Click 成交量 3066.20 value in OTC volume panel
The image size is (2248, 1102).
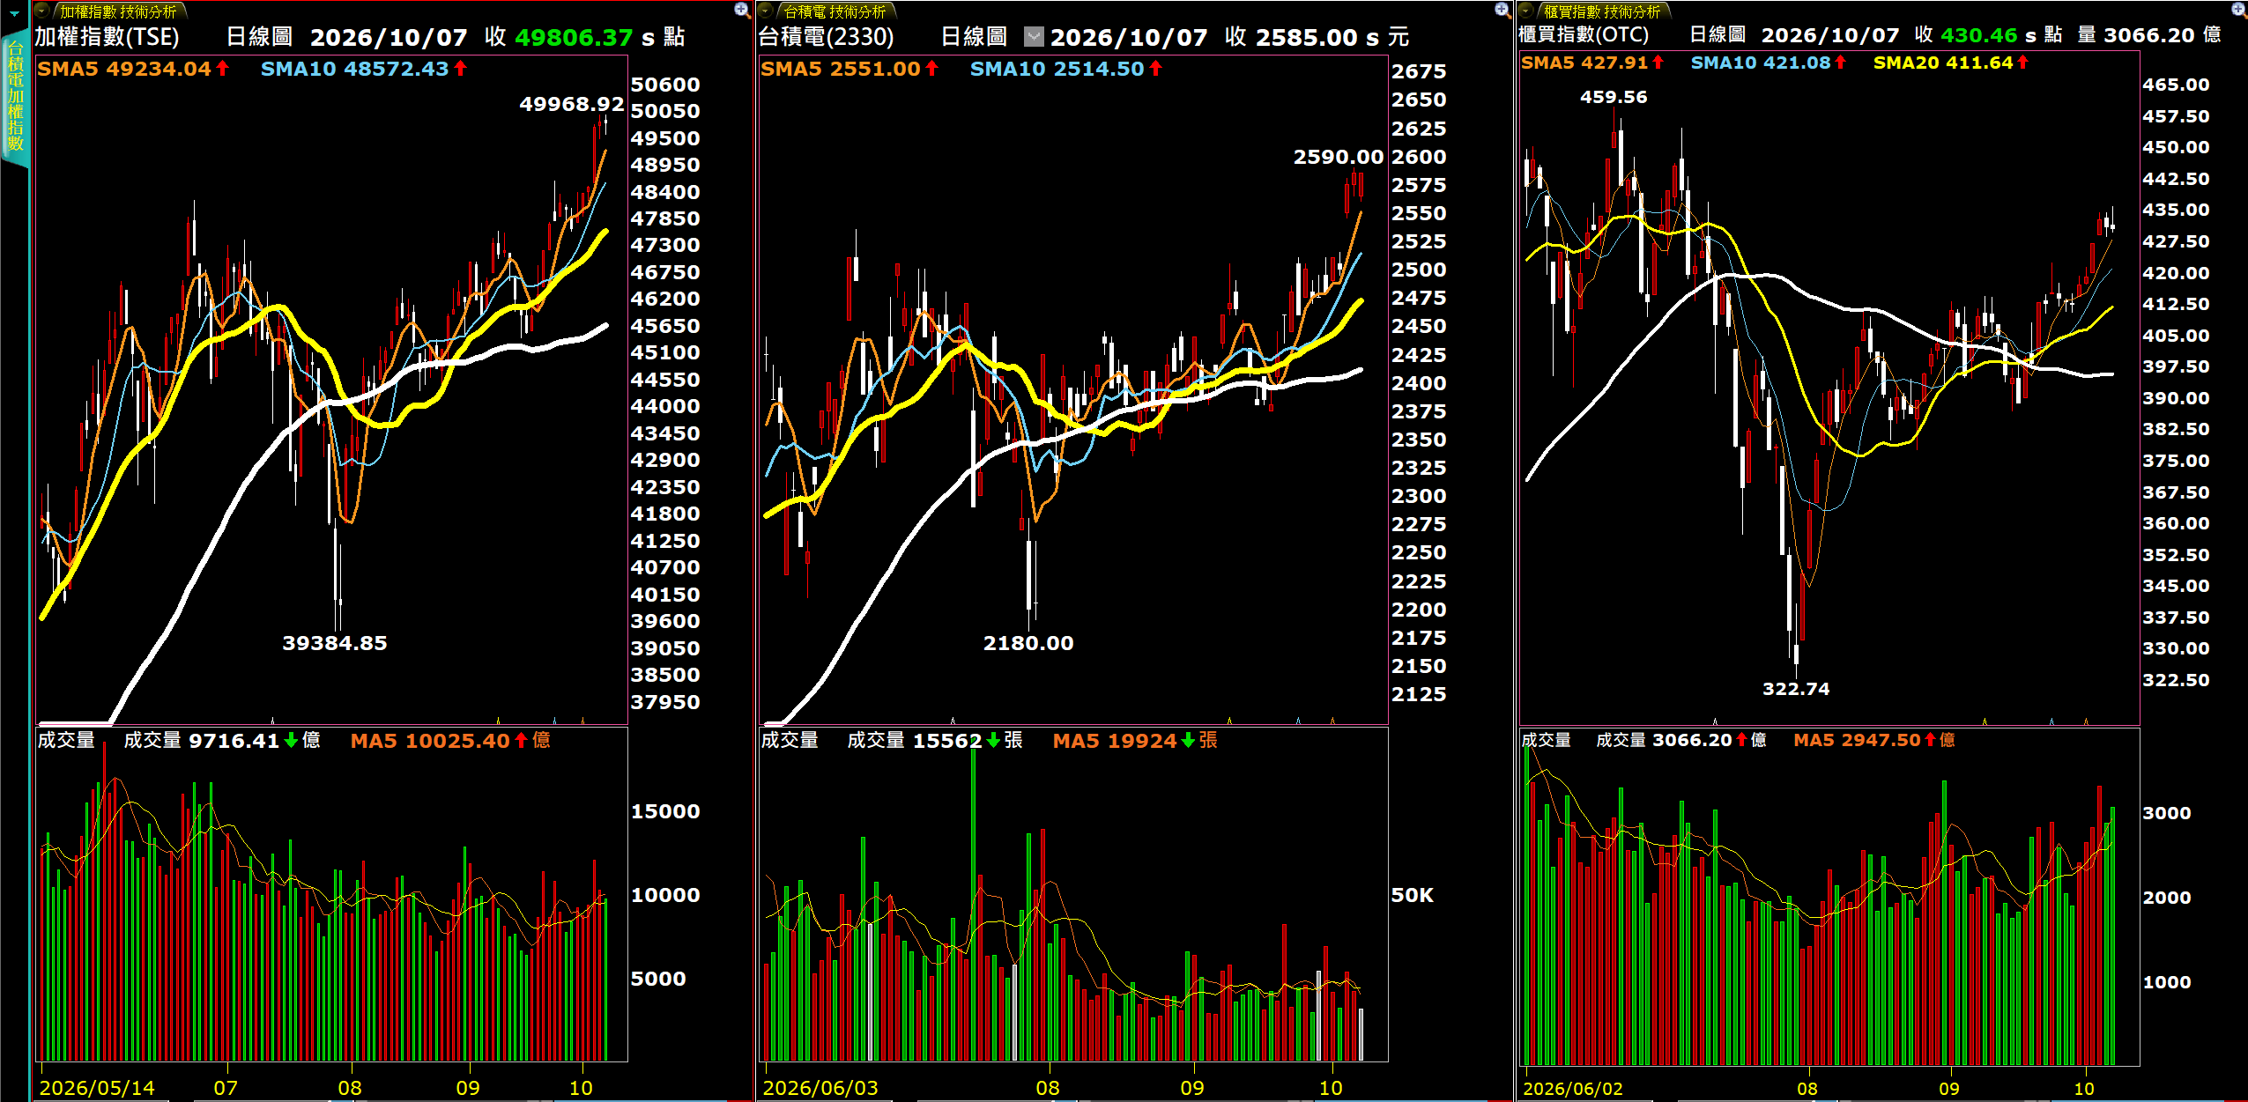(x=1681, y=740)
